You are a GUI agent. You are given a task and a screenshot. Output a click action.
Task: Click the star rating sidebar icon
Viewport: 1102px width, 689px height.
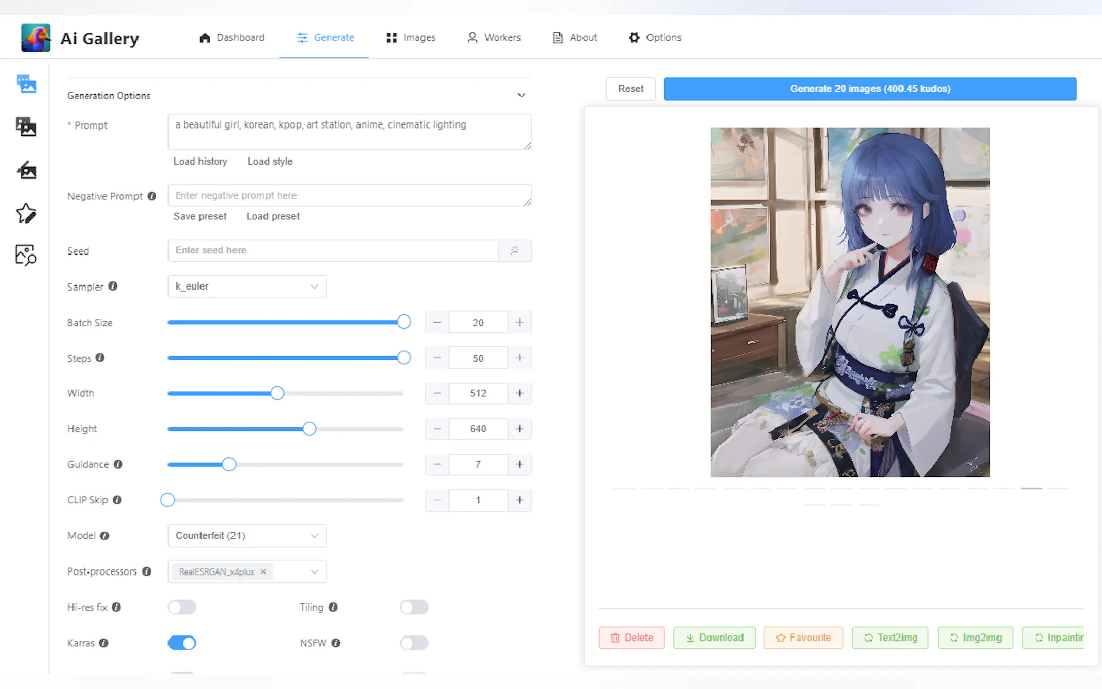click(x=26, y=213)
